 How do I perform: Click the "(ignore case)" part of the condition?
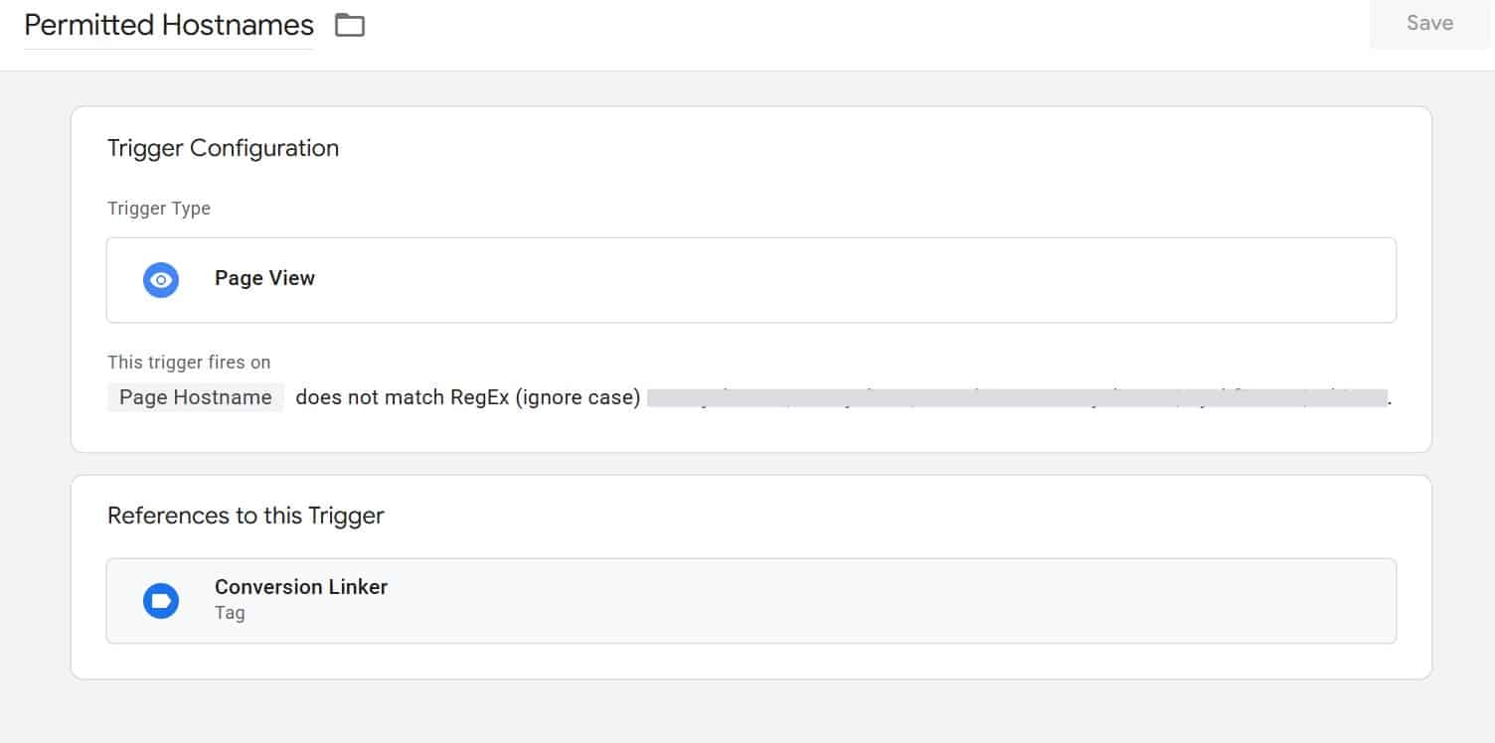coord(577,397)
